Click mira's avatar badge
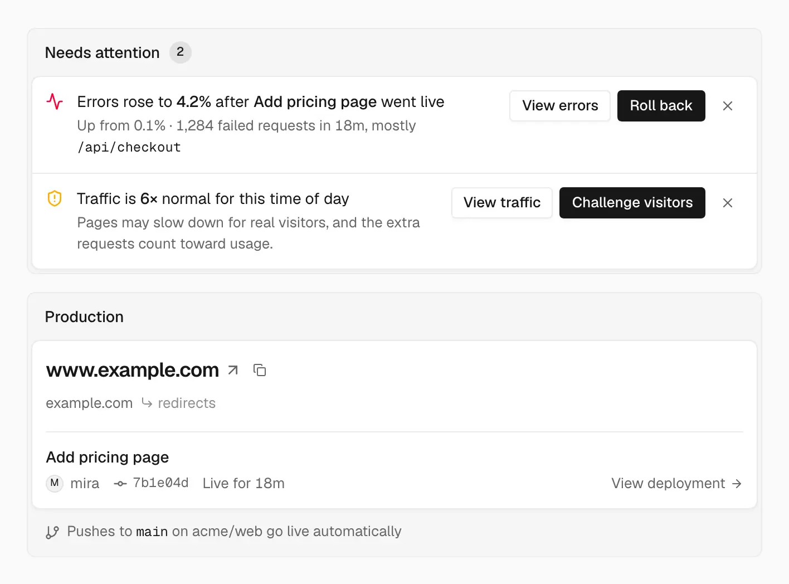The height and width of the screenshot is (584, 789). (55, 483)
